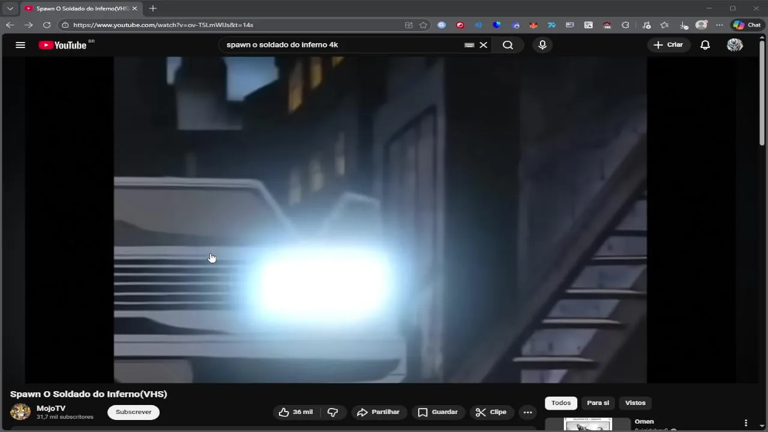Viewport: 768px width, 432px height.
Task: Click the video player to pause
Action: coord(380,220)
